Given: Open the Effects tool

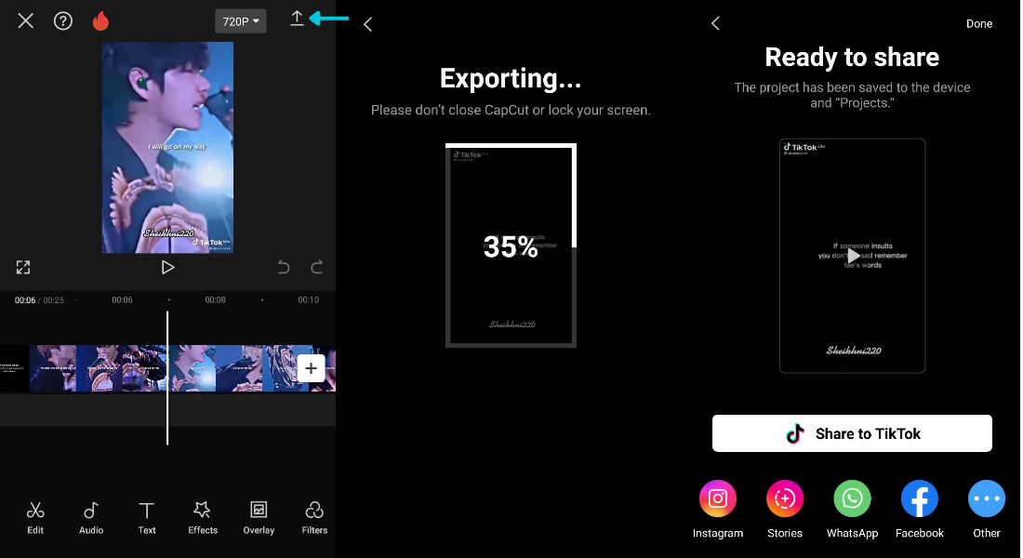Looking at the screenshot, I should (x=203, y=517).
